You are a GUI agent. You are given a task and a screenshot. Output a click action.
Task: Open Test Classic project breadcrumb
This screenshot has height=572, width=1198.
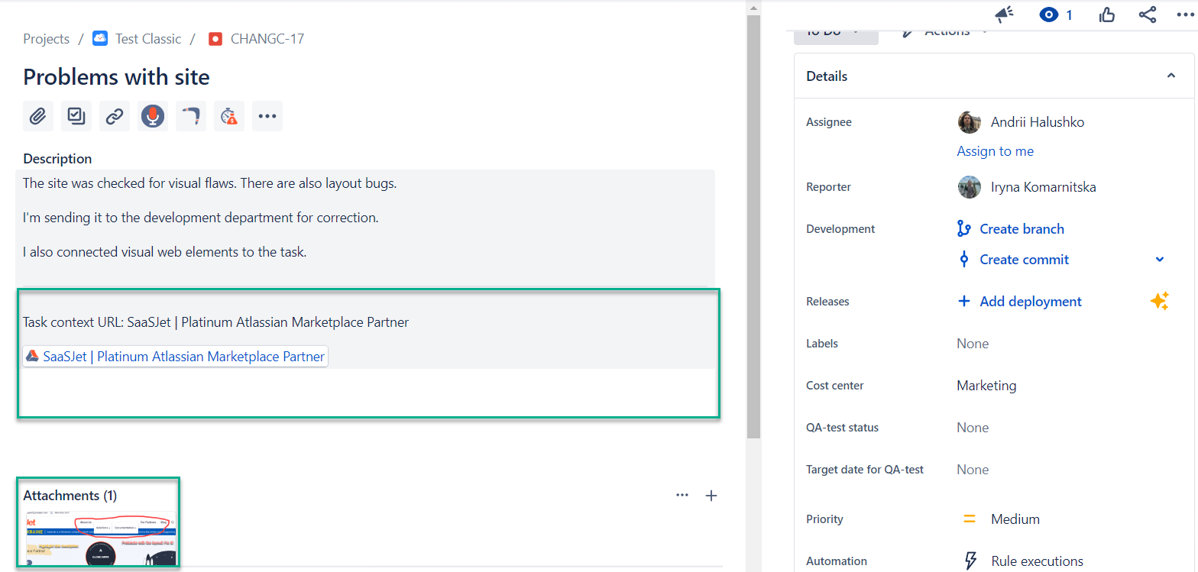pyautogui.click(x=148, y=39)
